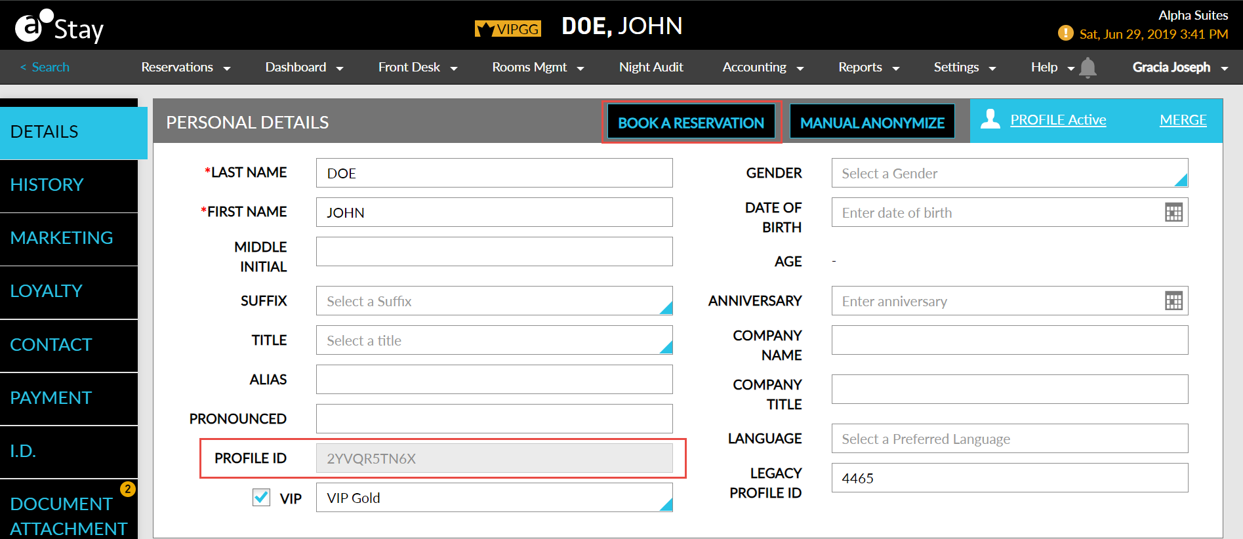Screen dimensions: 1243x539
Task: Click BOOK A RESERVATION button
Action: [691, 123]
